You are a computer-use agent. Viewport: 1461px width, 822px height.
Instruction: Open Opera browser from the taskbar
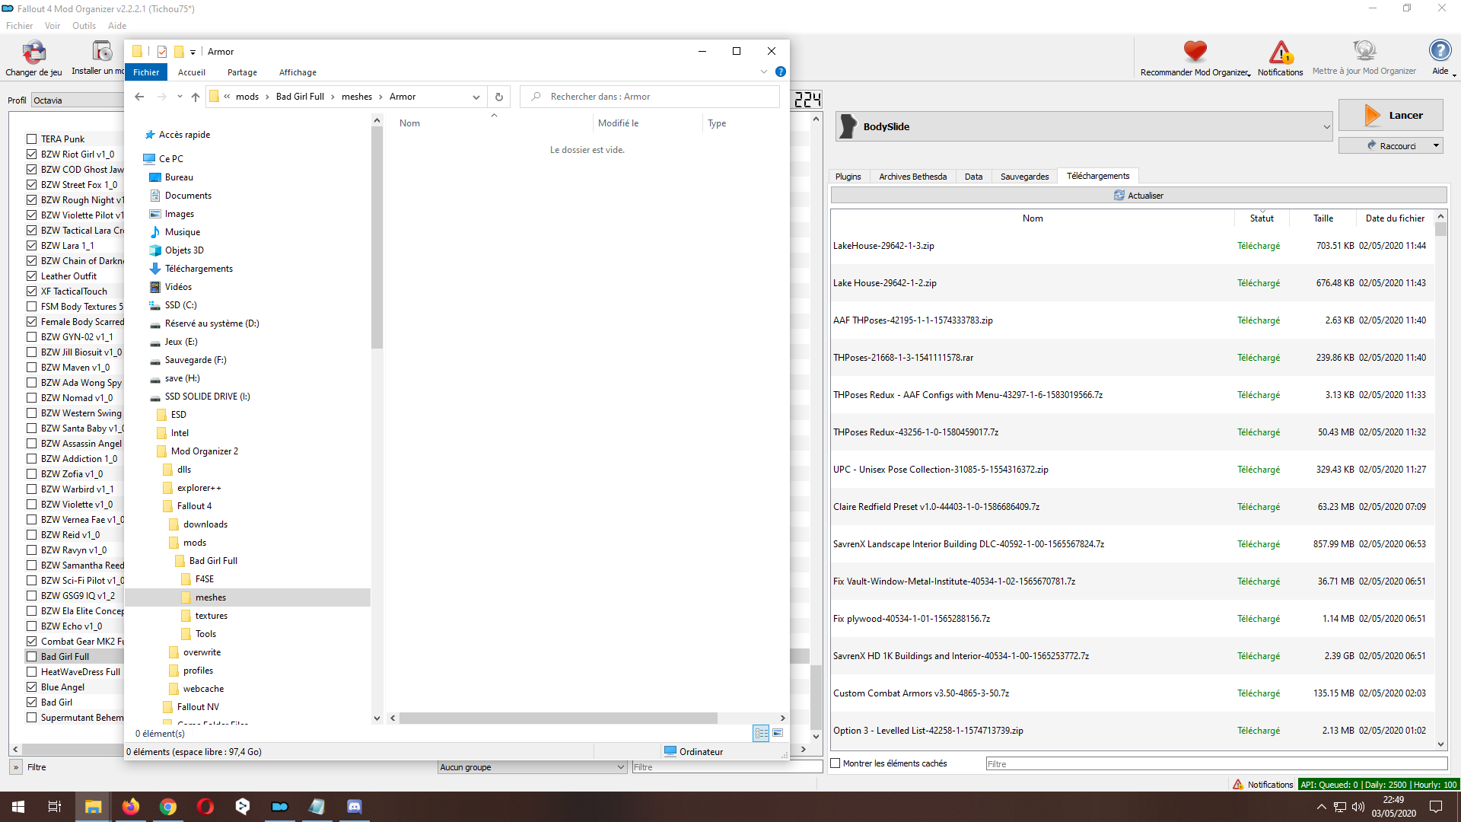point(205,807)
